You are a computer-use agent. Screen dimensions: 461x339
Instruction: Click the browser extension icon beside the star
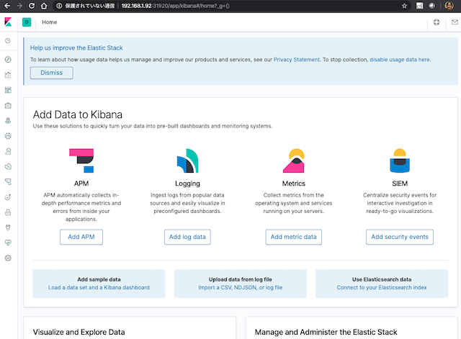click(419, 6)
